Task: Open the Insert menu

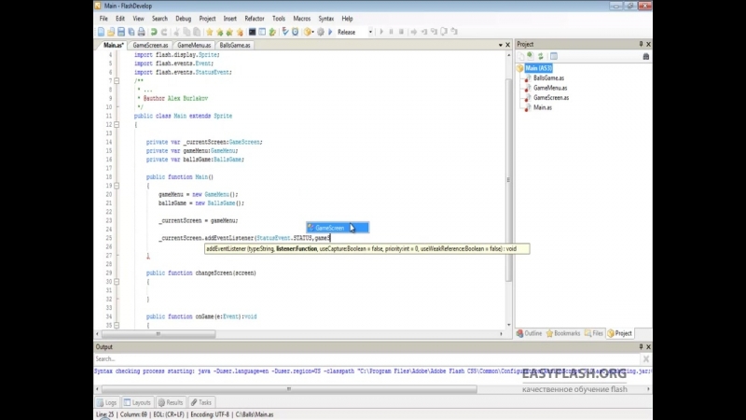Action: coord(229,19)
